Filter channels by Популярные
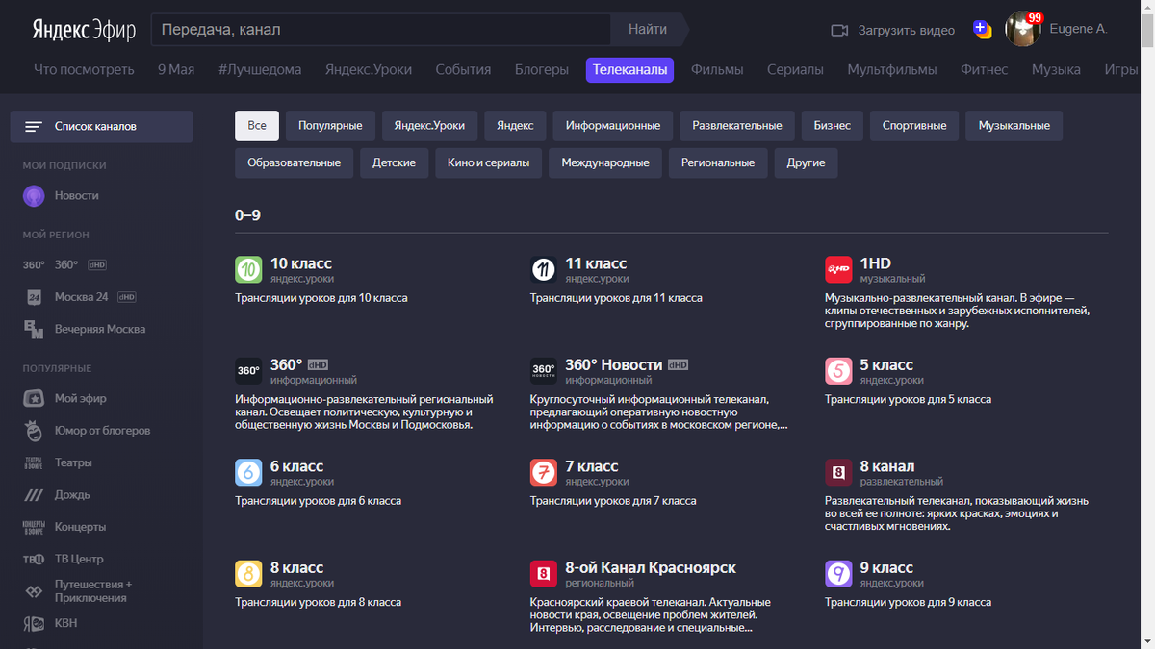Image resolution: width=1155 pixels, height=649 pixels. (330, 126)
